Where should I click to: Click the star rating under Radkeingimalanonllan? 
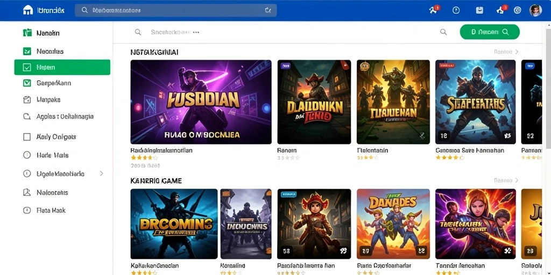pos(144,158)
